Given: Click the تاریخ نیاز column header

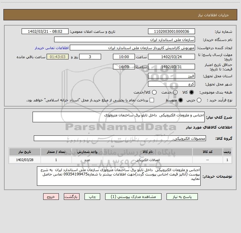Looking at the screenshot, I should 25,152.
